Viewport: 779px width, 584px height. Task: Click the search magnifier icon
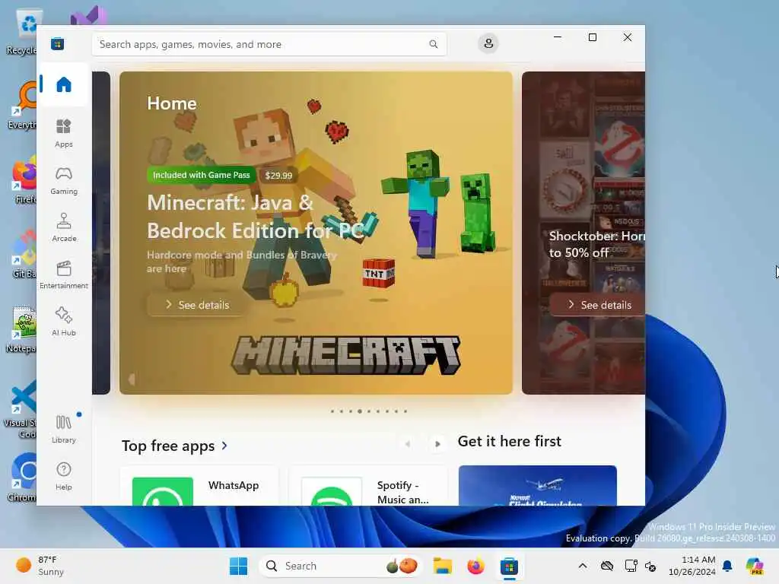click(x=433, y=44)
